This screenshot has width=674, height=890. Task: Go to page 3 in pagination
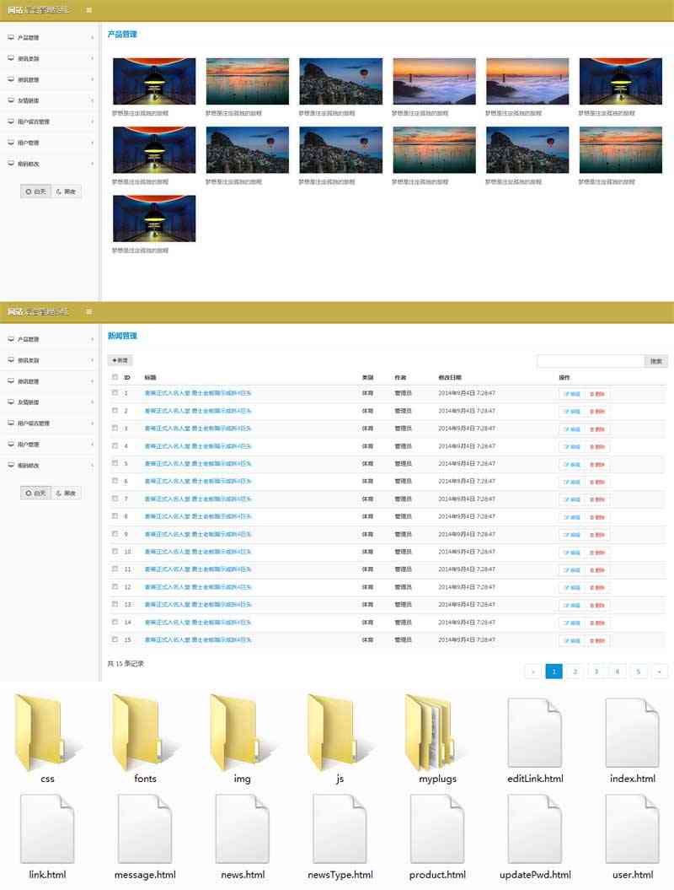pos(596,672)
